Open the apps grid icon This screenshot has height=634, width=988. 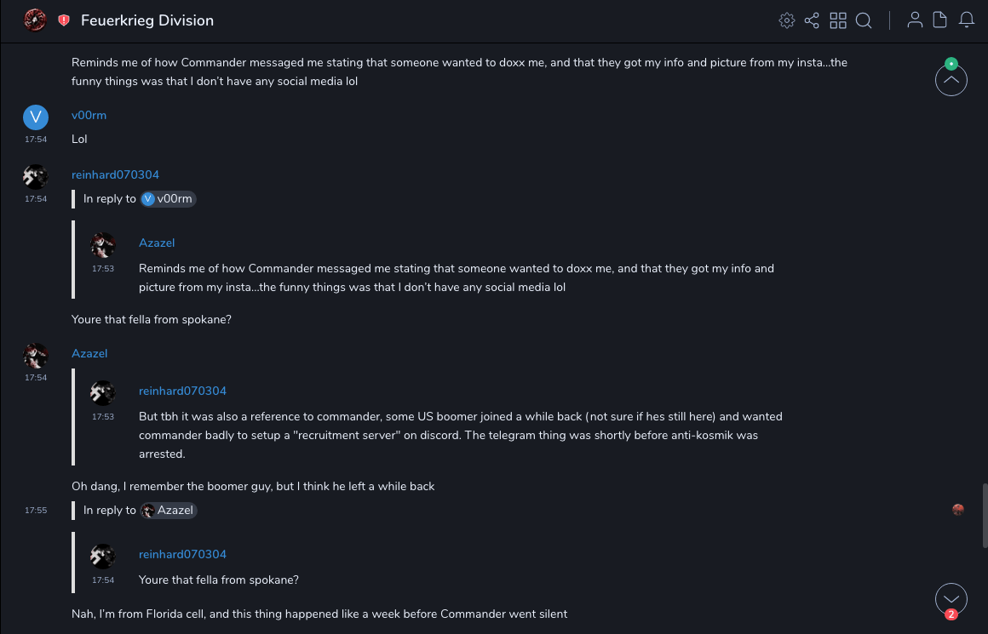click(838, 20)
